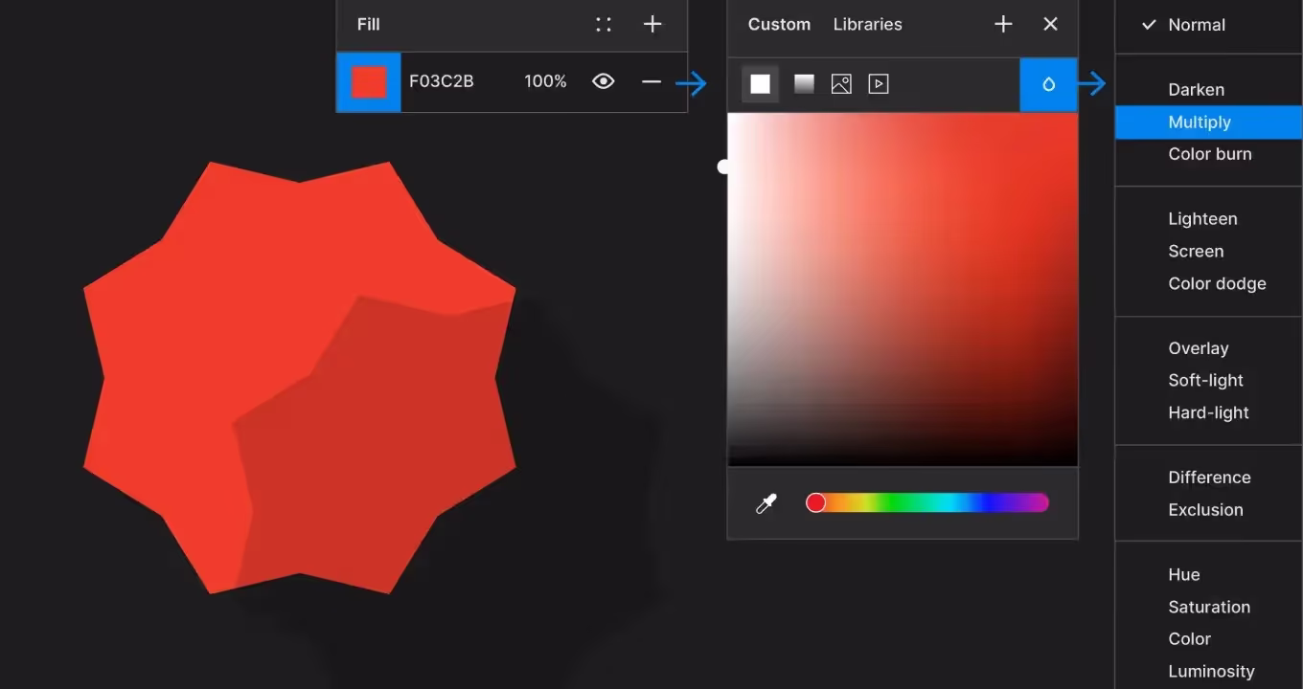Click the F03C2B hex value field
1303x689 pixels.
pyautogui.click(x=442, y=82)
